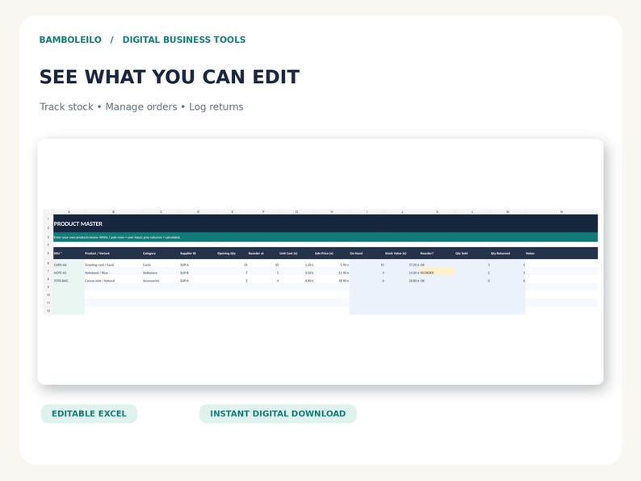Click the Stock Value column header
Image resolution: width=641 pixels, height=481 pixels.
point(402,253)
